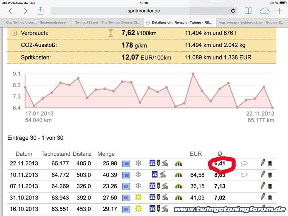This screenshot has width=288, height=216.
Task: Click the Ø average column header
Action: (220, 153)
